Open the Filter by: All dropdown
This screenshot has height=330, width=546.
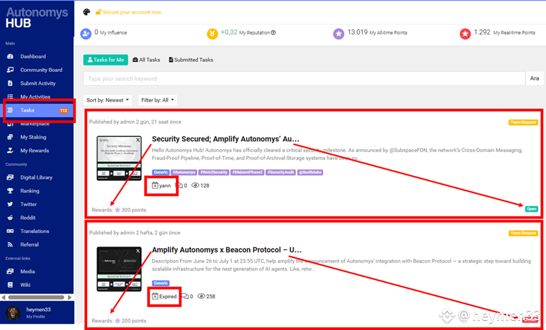click(157, 101)
